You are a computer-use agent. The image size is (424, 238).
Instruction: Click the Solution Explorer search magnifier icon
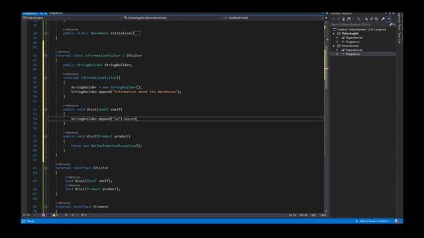(391, 24)
